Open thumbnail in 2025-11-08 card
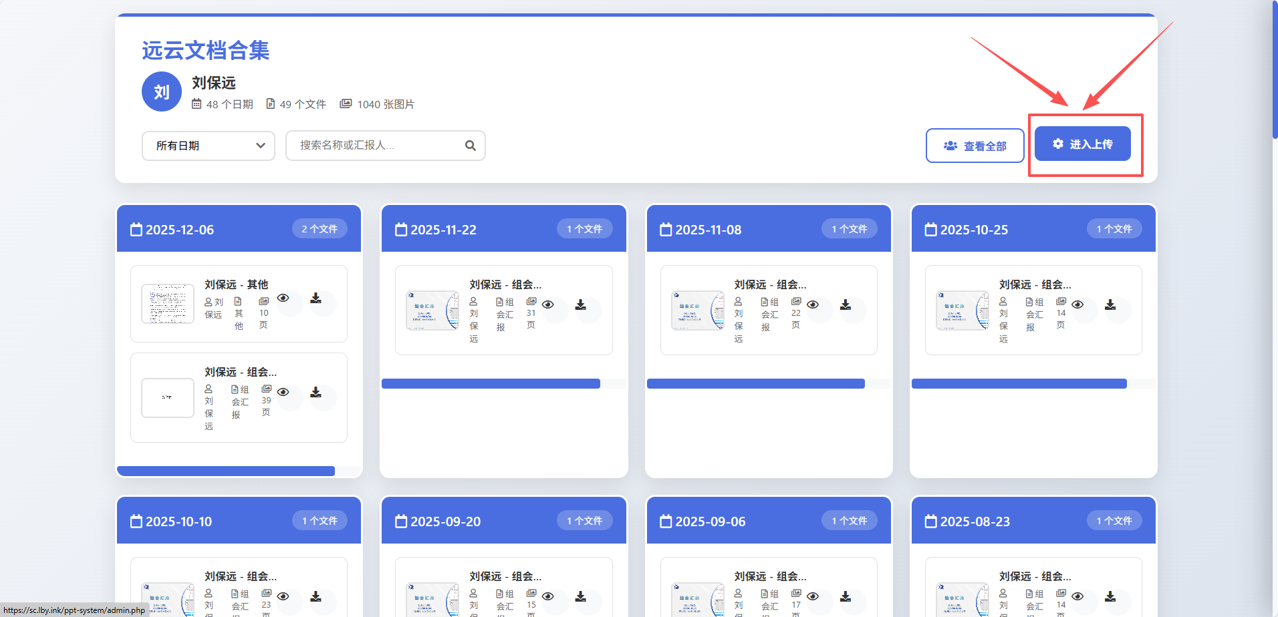Image resolution: width=1278 pixels, height=617 pixels. (x=698, y=311)
